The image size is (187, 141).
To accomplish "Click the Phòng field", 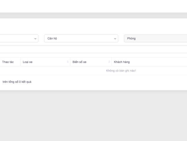I will pyautogui.click(x=155, y=38).
